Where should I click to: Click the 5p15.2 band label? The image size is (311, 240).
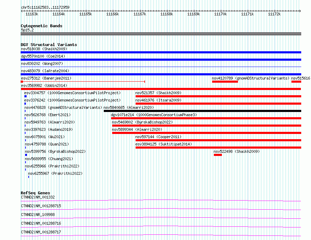[x=27, y=30]
